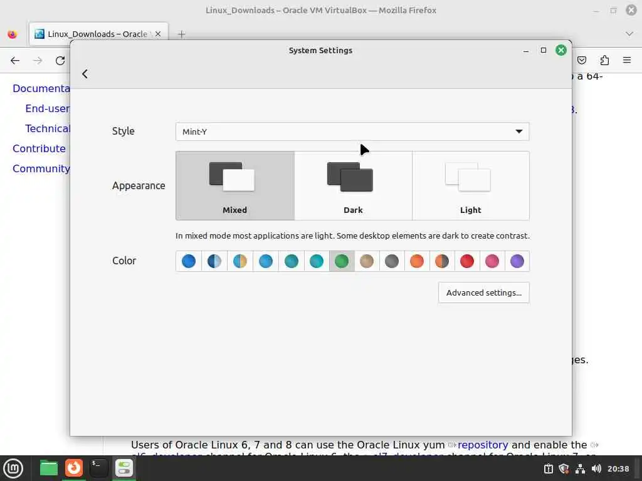Open Firefox extensions puzzle icon
The width and height of the screenshot is (642, 481).
[x=604, y=61]
